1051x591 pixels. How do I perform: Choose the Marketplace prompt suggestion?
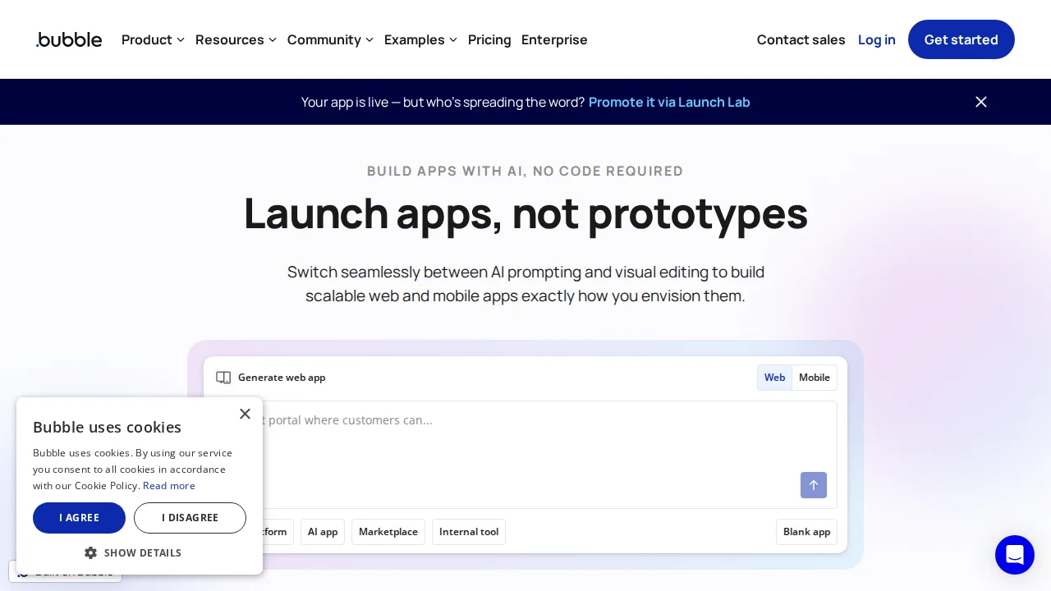[388, 532]
